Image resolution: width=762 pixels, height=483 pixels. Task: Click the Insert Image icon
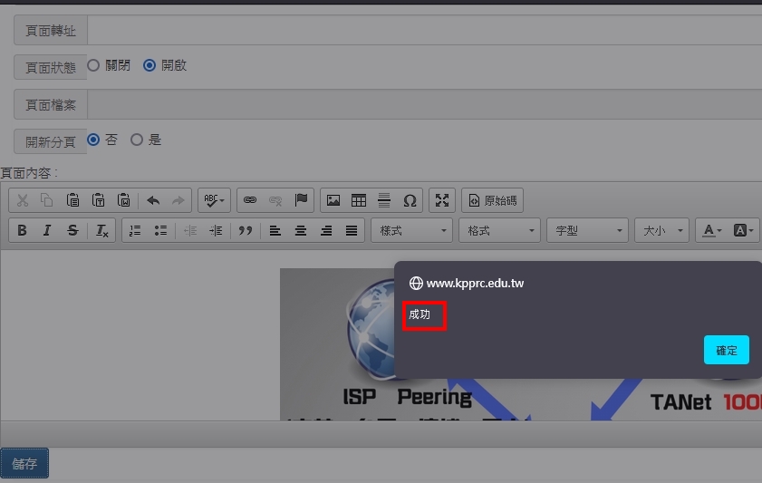coord(333,200)
